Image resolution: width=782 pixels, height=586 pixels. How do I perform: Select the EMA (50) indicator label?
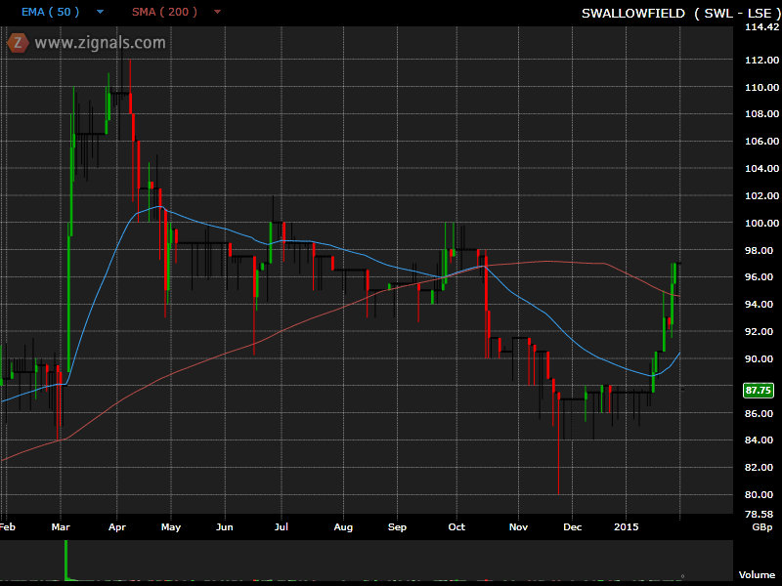[x=50, y=13]
